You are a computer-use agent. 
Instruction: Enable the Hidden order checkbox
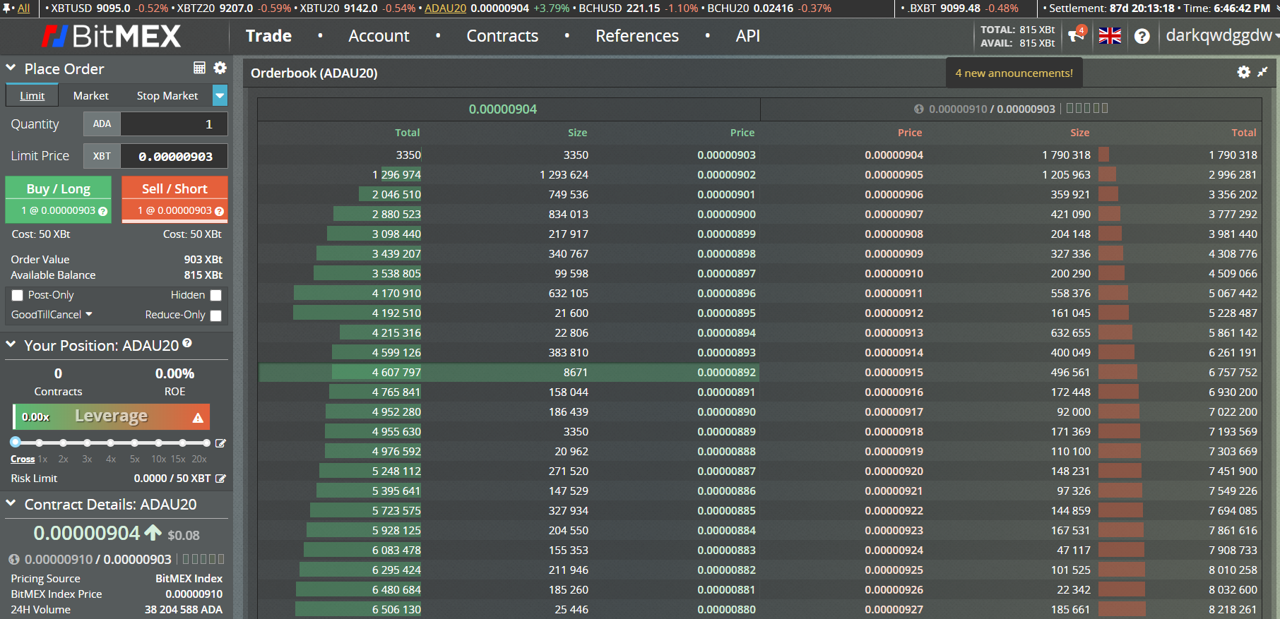(x=216, y=296)
